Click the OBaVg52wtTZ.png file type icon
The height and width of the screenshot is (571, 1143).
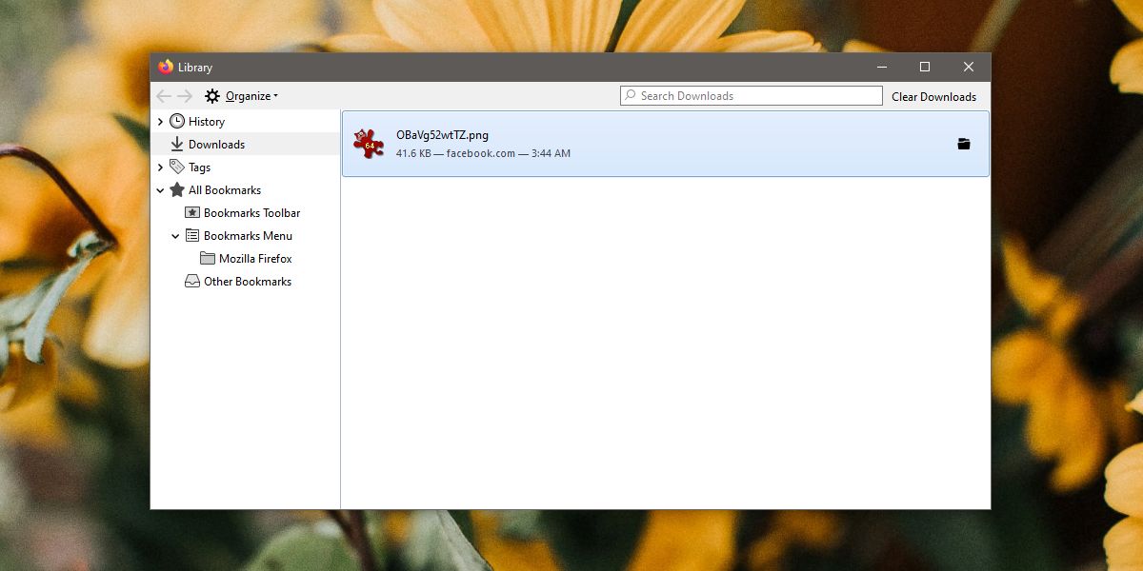(369, 144)
